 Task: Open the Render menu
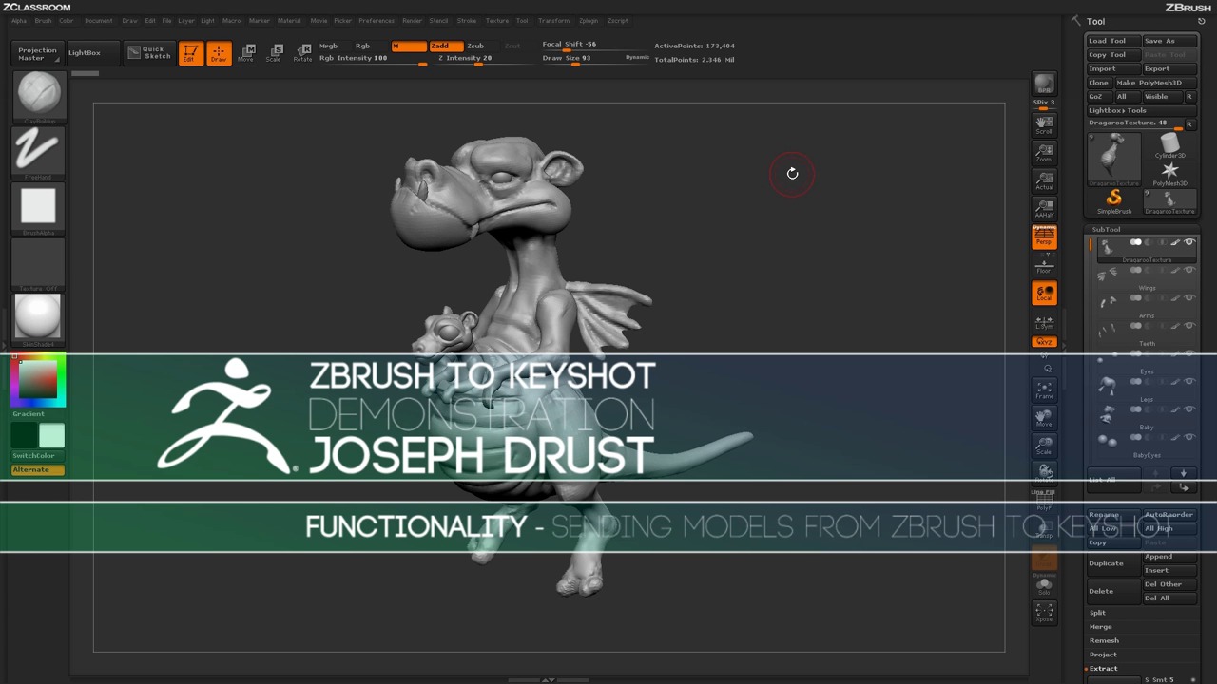point(412,20)
